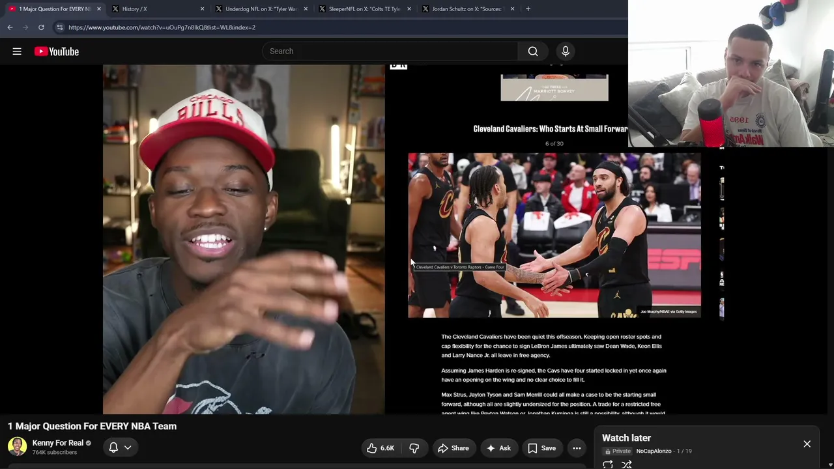
Task: View site information icon in address bar
Action: (59, 27)
